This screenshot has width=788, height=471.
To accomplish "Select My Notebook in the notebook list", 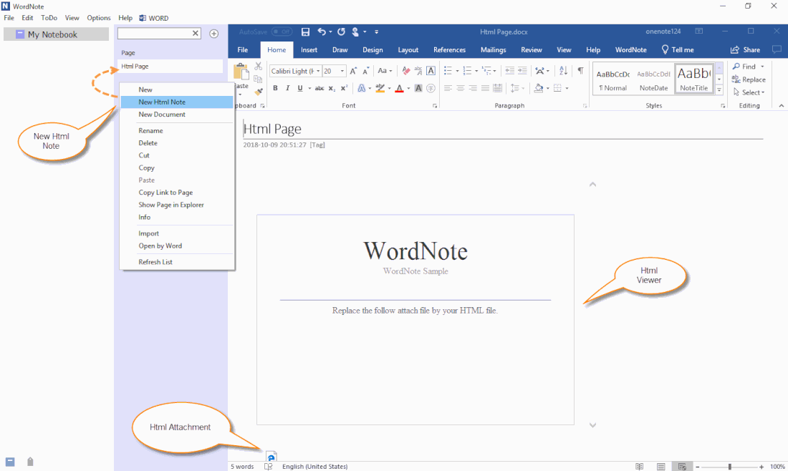I will pos(56,34).
